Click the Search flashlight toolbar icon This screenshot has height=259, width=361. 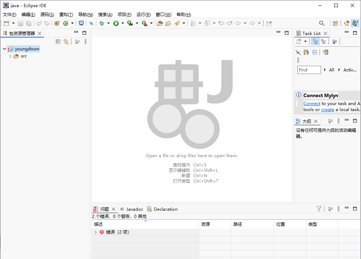tap(177, 23)
